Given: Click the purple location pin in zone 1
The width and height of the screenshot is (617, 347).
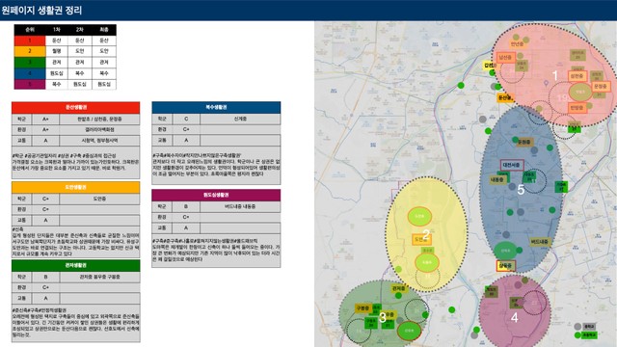Looking at the screenshot, I should click(546, 83).
